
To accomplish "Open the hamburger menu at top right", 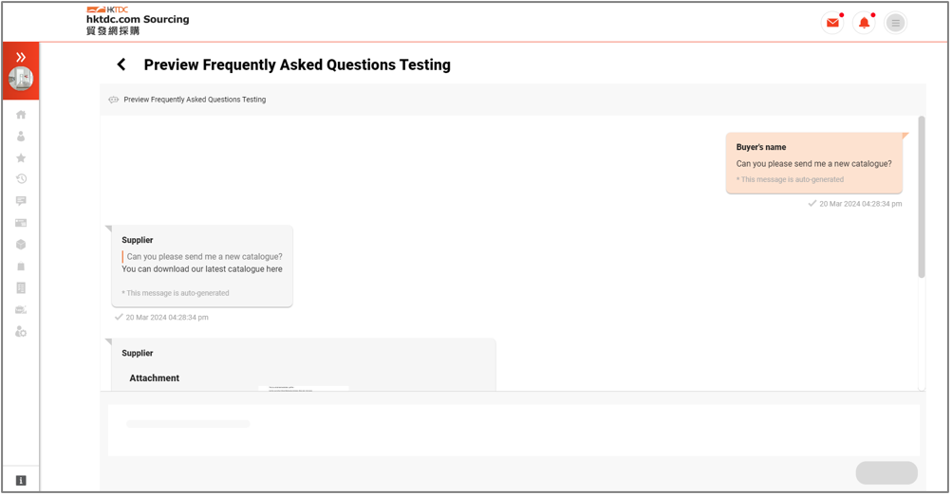I will click(895, 23).
